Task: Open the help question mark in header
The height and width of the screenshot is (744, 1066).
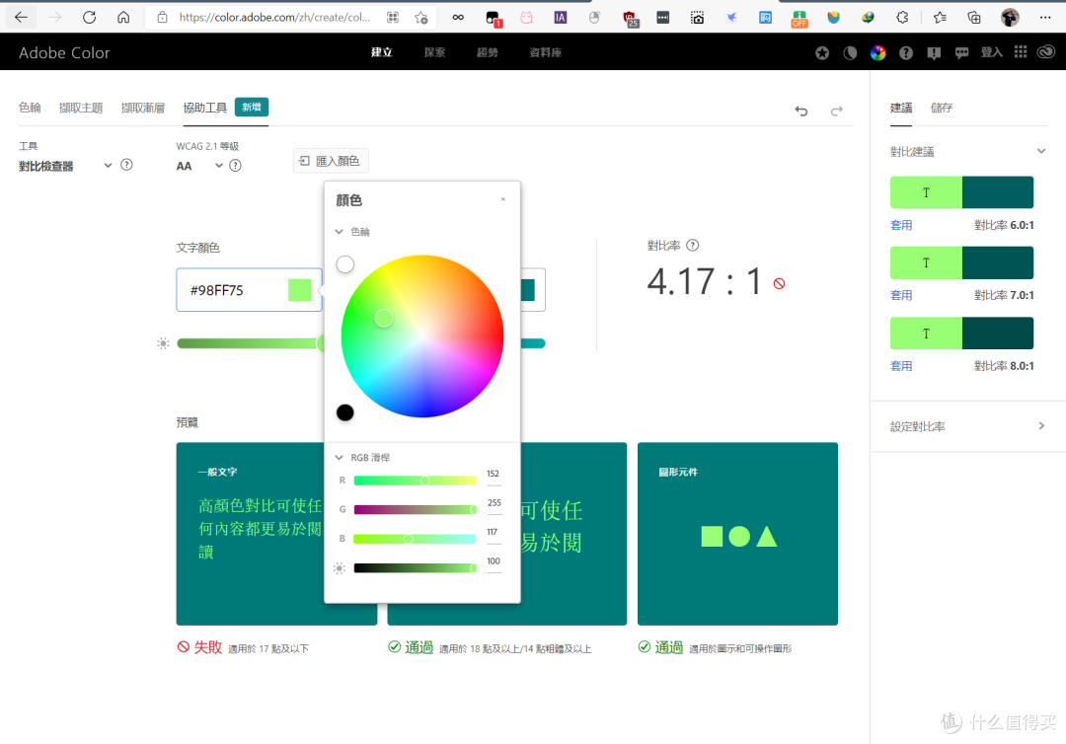Action: point(905,52)
